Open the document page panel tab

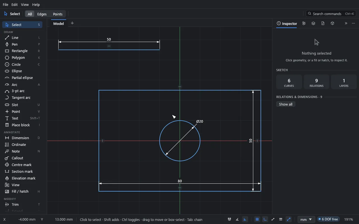coord(323,24)
